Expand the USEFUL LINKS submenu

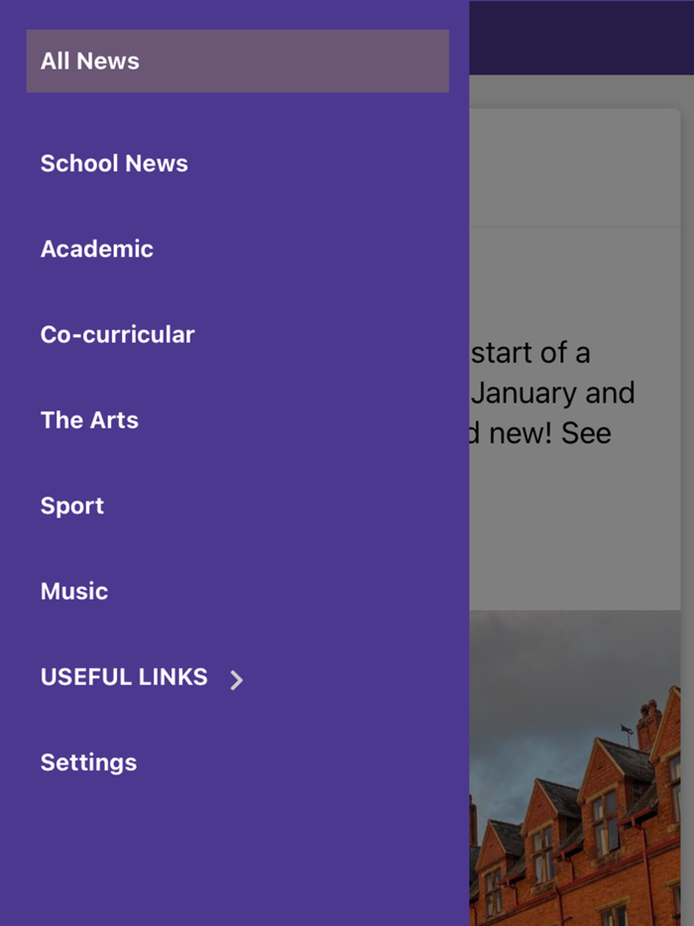pyautogui.click(x=123, y=677)
